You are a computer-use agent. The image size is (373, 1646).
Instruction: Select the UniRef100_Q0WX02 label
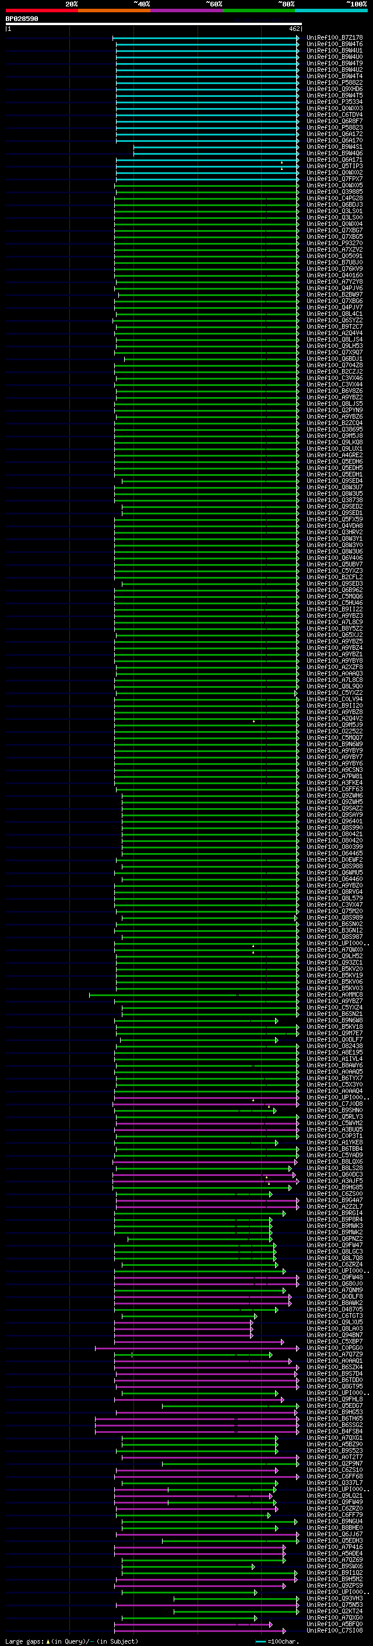(x=334, y=172)
